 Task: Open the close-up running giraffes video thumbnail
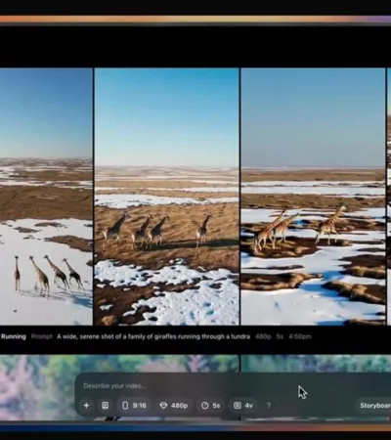pyautogui.click(x=313, y=197)
